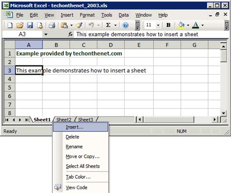The width and height of the screenshot is (231, 193).
Task: Save the workbook using the floppy disk icon
Action: [x=30, y=25]
